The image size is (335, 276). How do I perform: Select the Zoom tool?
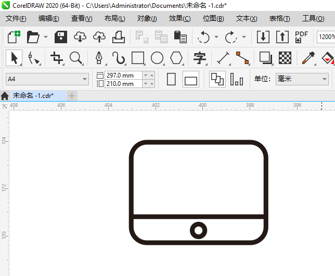coord(76,58)
